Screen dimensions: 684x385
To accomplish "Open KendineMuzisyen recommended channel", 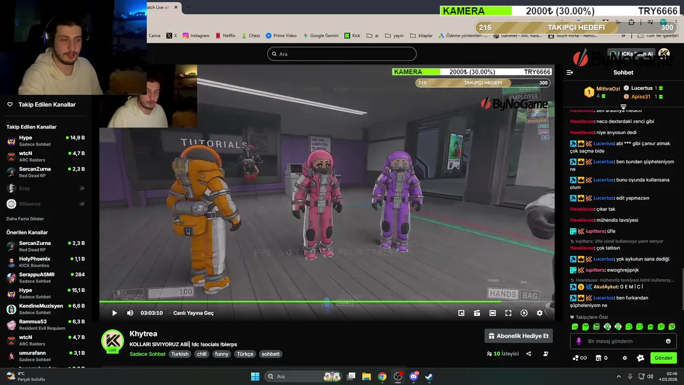I will coord(45,309).
